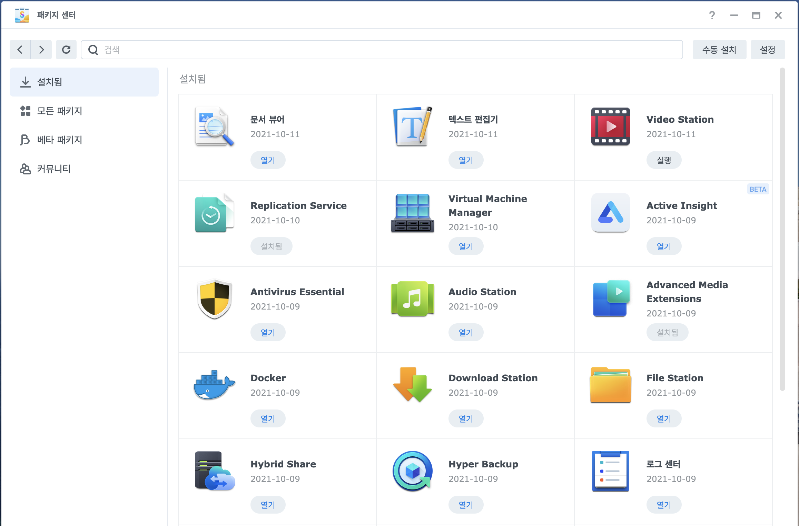
Task: Click the File Station folder icon
Action: tap(610, 385)
